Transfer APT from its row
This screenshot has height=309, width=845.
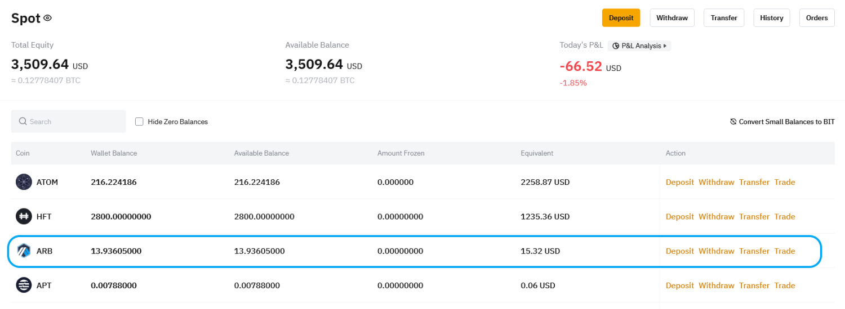[754, 285]
